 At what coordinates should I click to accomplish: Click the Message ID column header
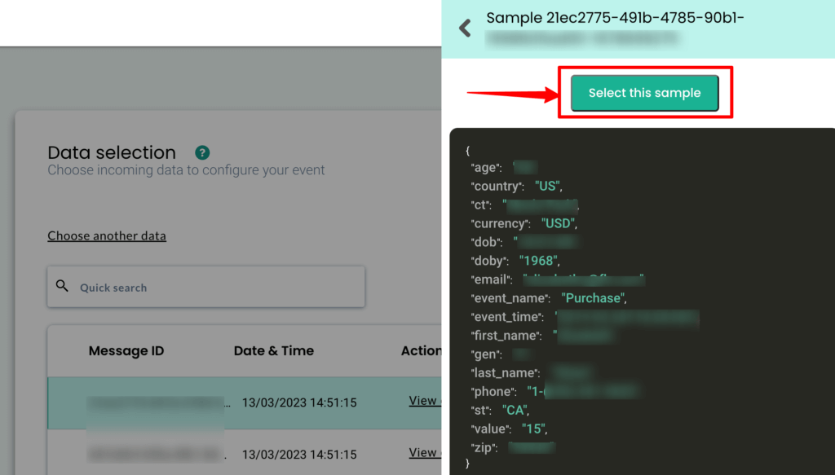(x=126, y=350)
